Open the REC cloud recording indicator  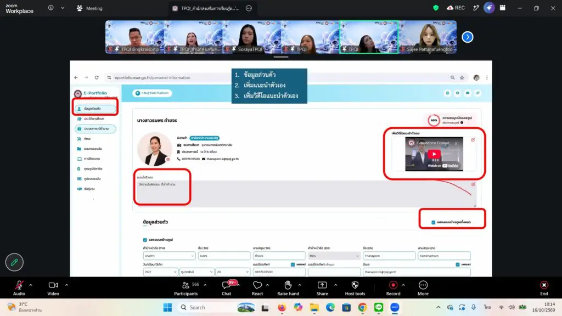click(456, 8)
